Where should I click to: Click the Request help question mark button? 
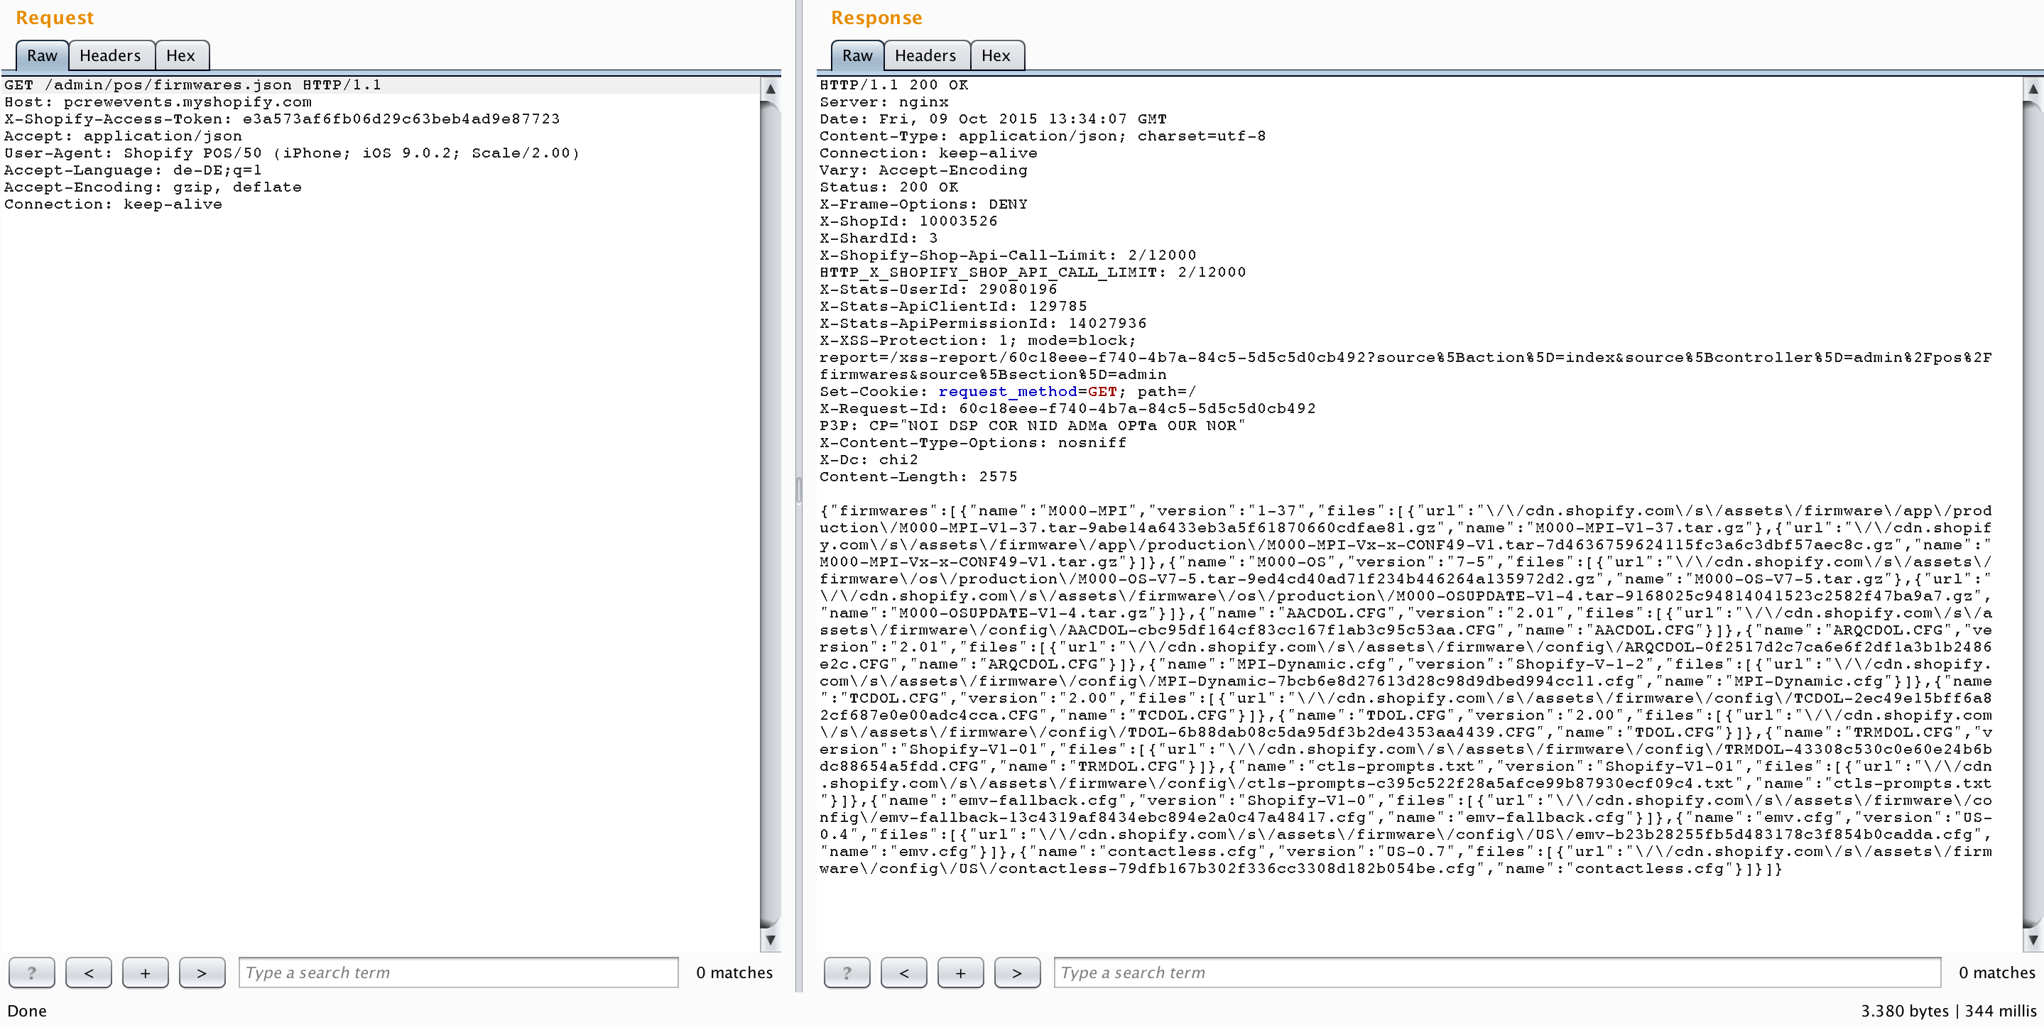[32, 972]
